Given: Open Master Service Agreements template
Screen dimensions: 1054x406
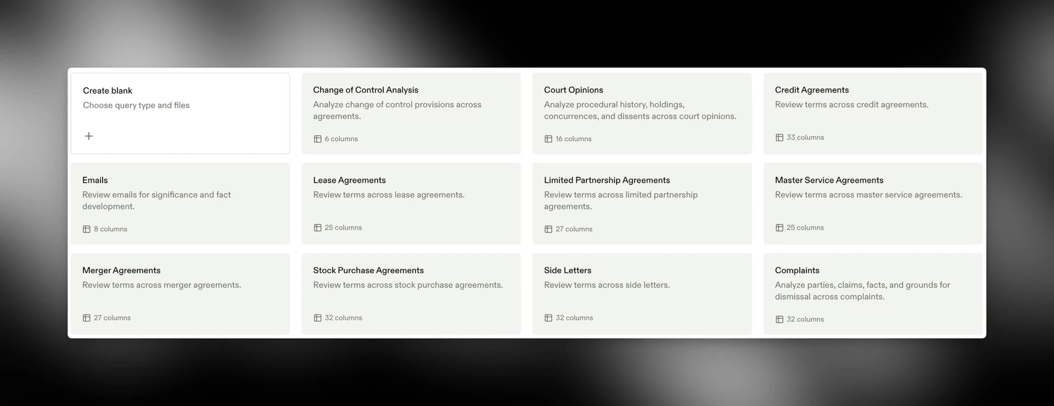Looking at the screenshot, I should pos(873,204).
